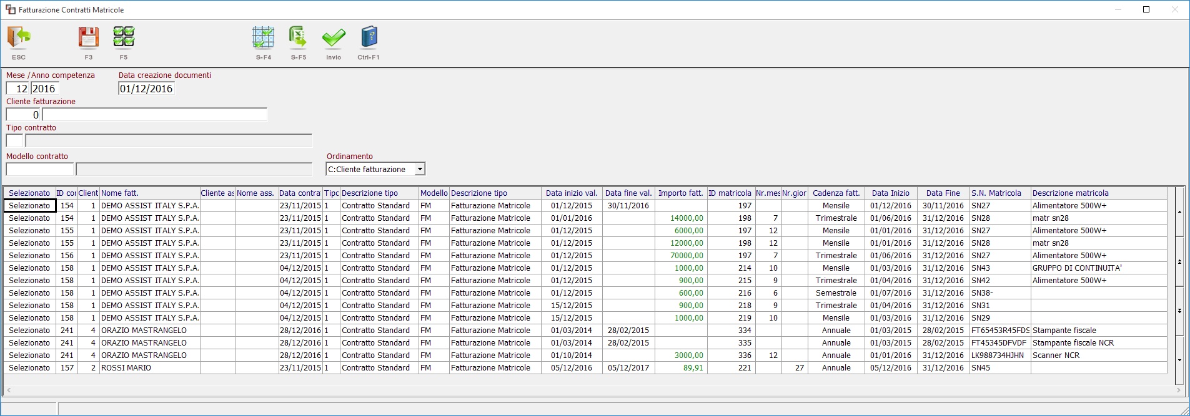Click the Cadenza fatt. column header
The width and height of the screenshot is (1190, 416).
pyautogui.click(x=836, y=193)
